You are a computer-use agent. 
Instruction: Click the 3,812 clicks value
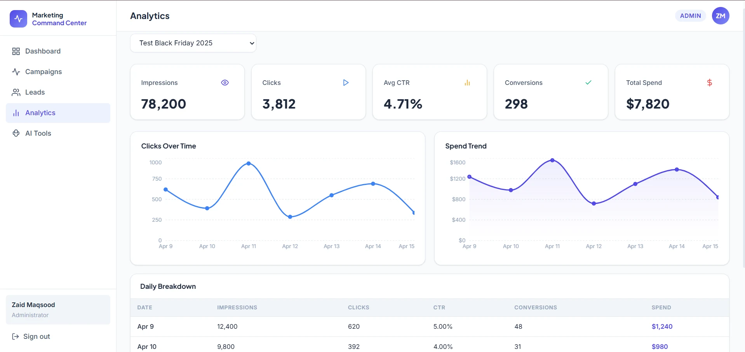pyautogui.click(x=279, y=104)
